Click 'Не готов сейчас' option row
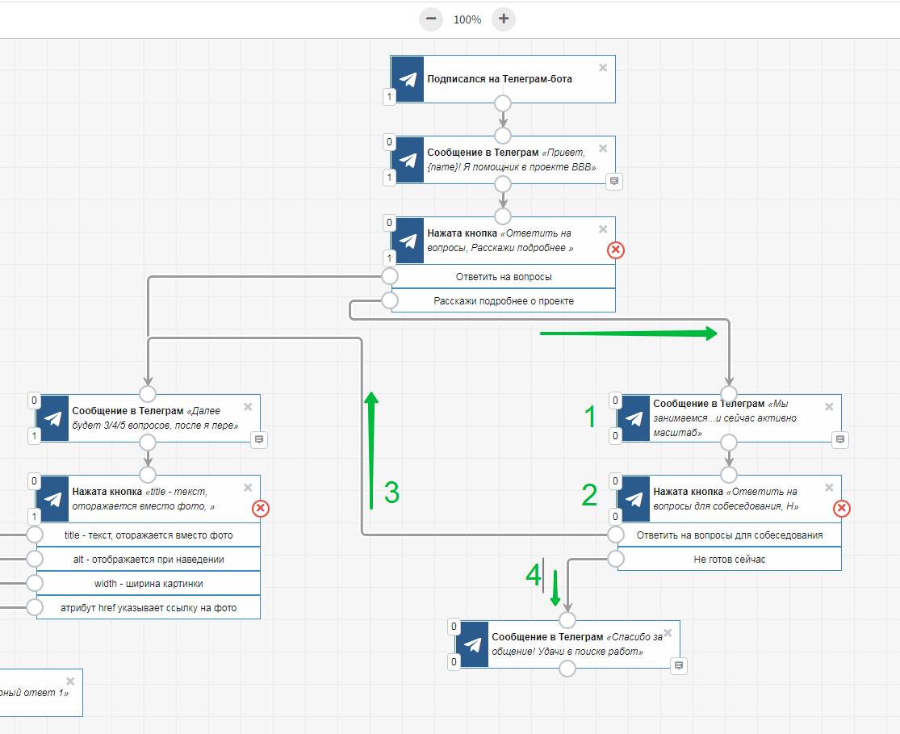The width and height of the screenshot is (900, 734). pos(729,559)
